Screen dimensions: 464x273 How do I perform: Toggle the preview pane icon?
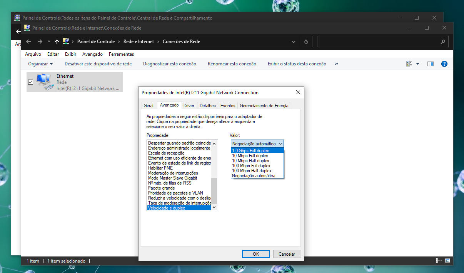[431, 64]
